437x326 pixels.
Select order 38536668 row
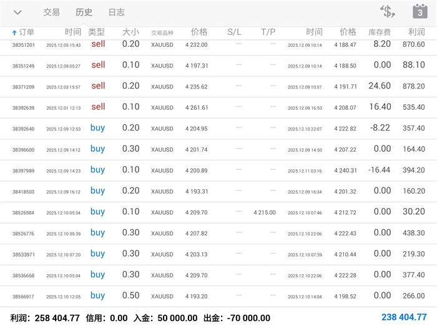click(x=219, y=275)
